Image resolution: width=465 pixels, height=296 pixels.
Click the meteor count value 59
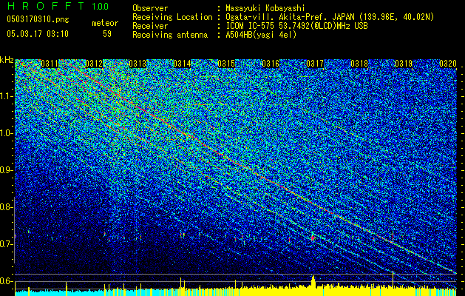pyautogui.click(x=107, y=34)
